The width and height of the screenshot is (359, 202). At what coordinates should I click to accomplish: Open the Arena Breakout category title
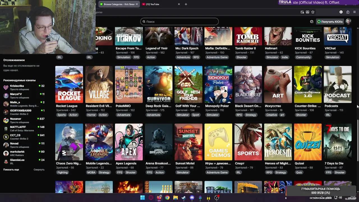[x=158, y=163]
